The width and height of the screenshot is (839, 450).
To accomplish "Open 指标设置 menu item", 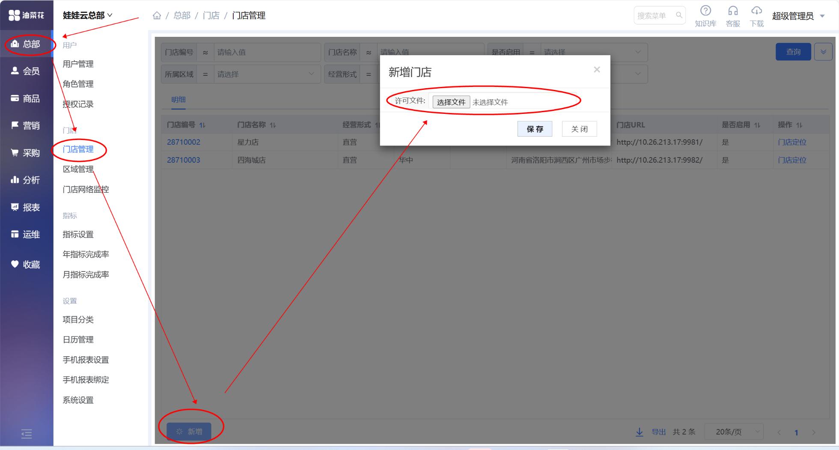I will click(78, 234).
